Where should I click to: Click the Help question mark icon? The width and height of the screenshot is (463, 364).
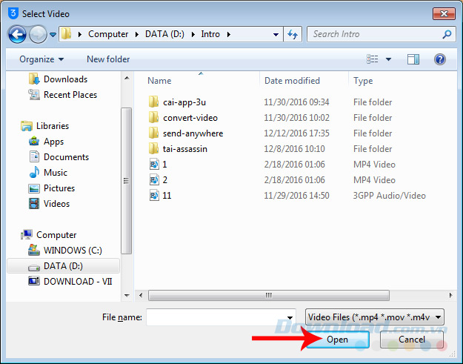[x=440, y=59]
